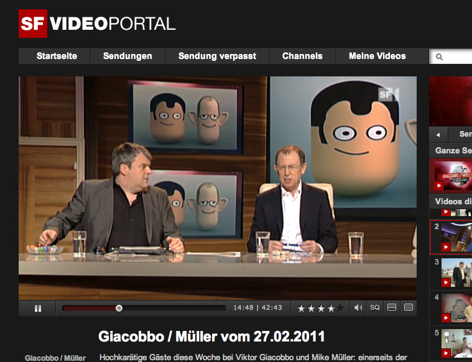The image size is (472, 362).
Task: Open fullscreen mode icon
Action: click(409, 307)
